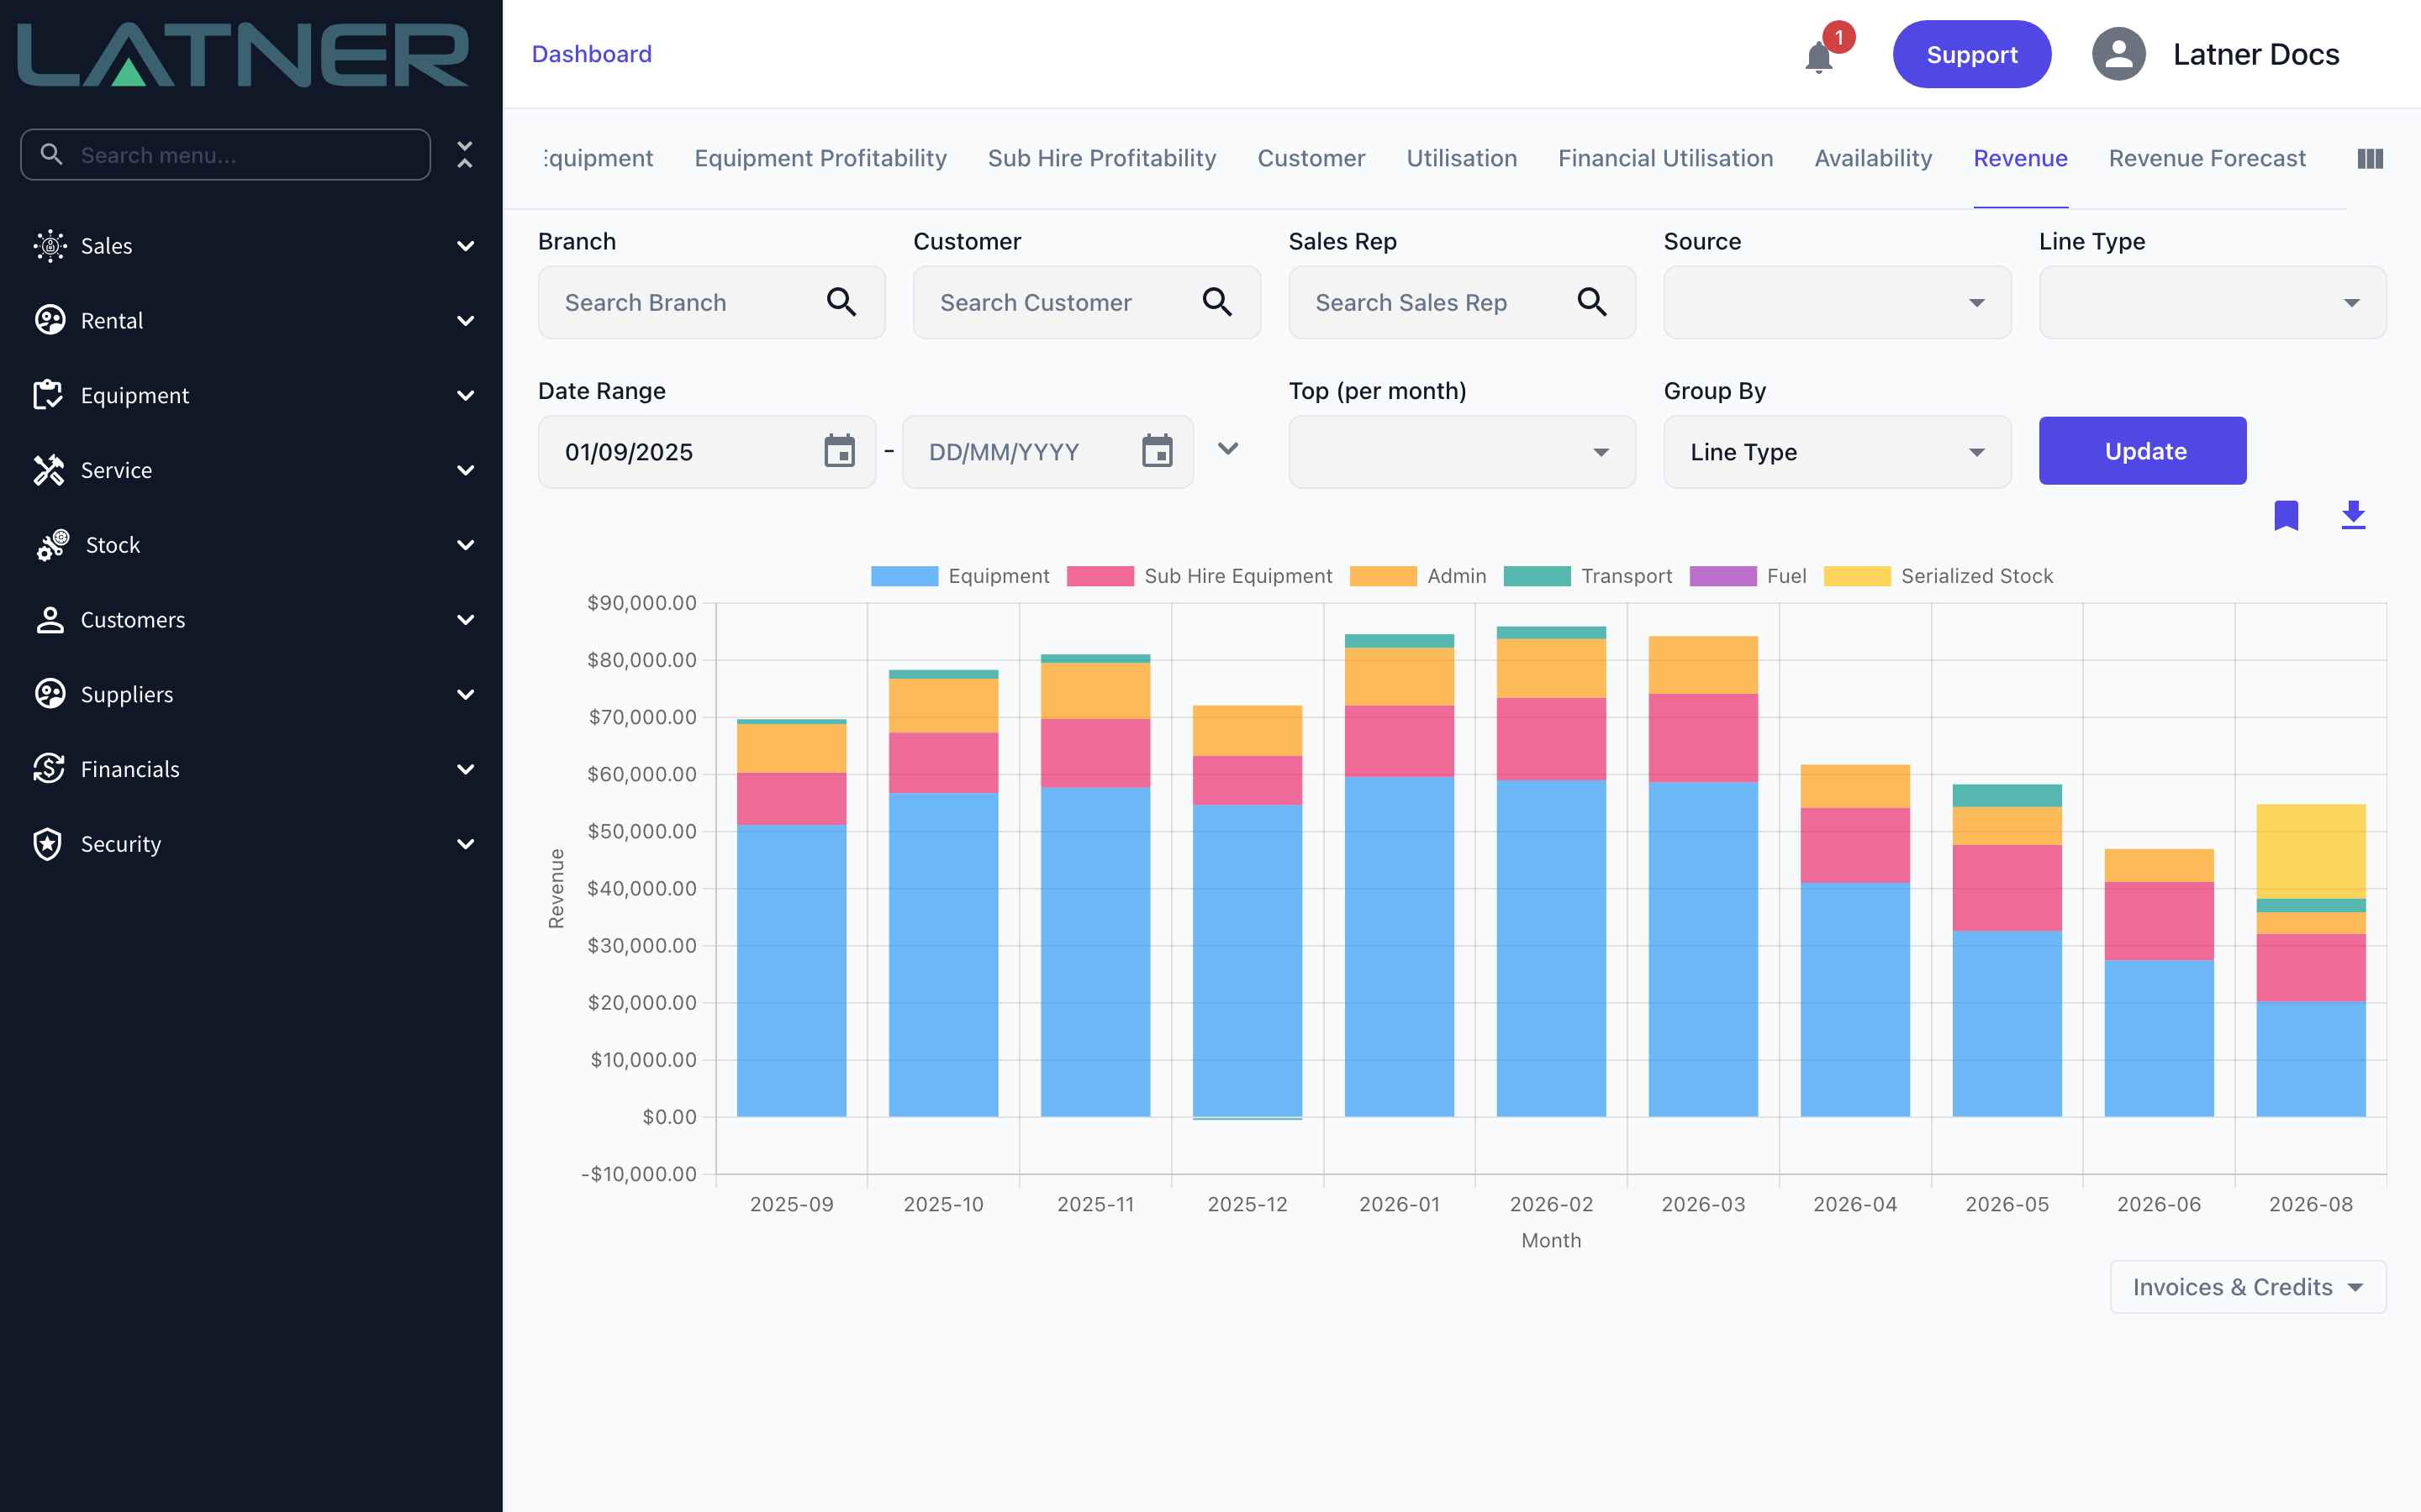Image resolution: width=2421 pixels, height=1512 pixels.
Task: Click the Update button
Action: pyautogui.click(x=2142, y=451)
